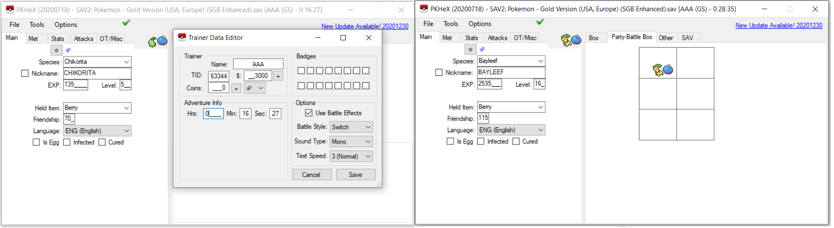Check the Nickname checkbox for CHIKORITA
This screenshot has height=228, width=834.
point(25,73)
